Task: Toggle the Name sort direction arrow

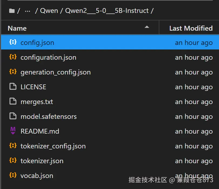Action: (x=147, y=27)
